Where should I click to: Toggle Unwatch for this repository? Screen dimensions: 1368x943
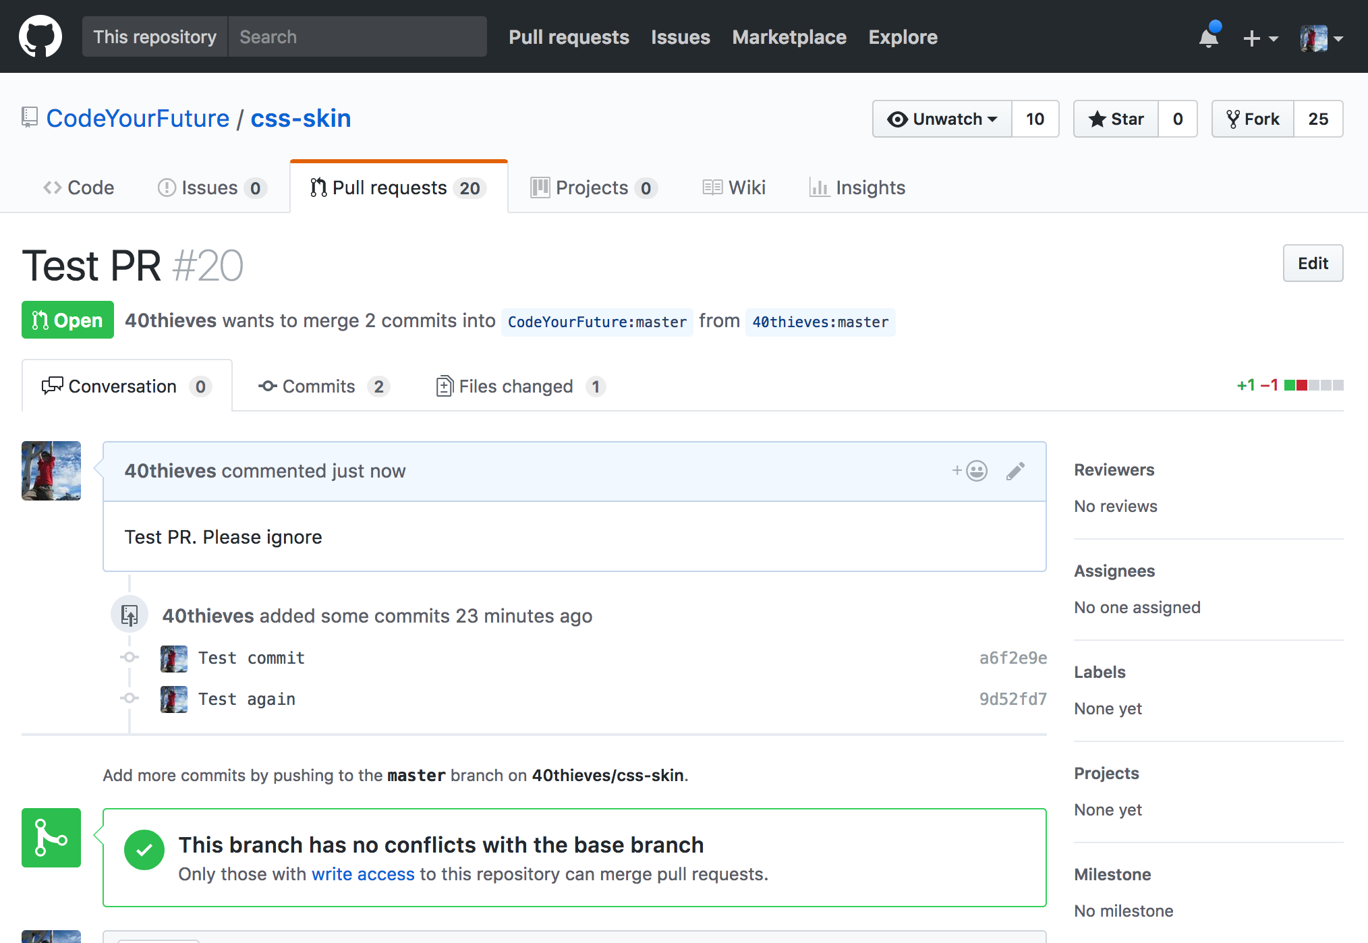942,119
